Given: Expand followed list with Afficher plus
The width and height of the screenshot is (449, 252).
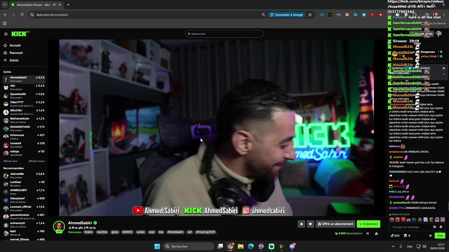Looking at the screenshot, I should pyautogui.click(x=10, y=161).
